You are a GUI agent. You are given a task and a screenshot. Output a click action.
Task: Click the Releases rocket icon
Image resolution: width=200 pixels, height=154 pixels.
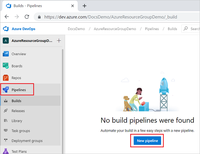coord(6,111)
